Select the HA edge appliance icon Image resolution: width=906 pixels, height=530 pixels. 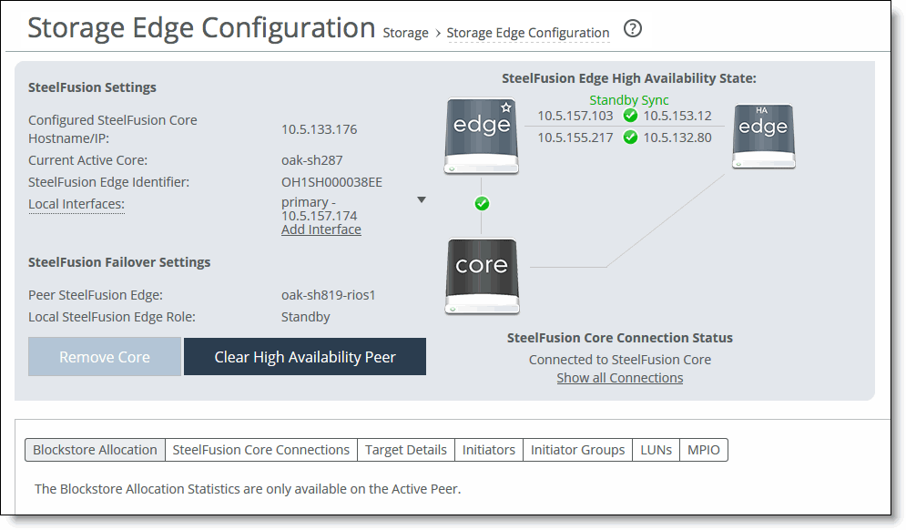(x=763, y=137)
